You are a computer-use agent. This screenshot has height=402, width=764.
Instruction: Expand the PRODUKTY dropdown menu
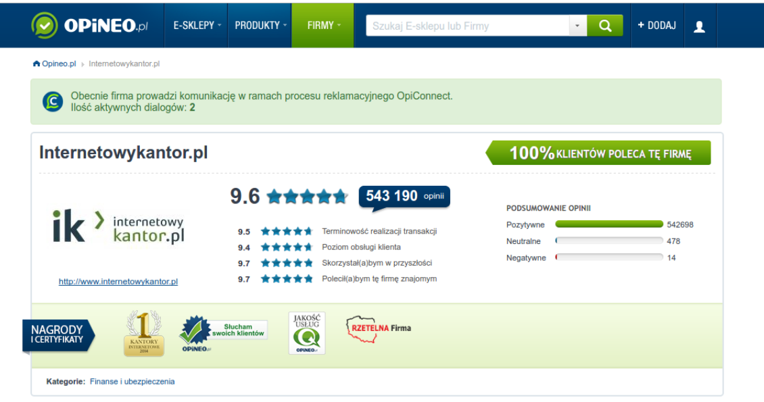click(260, 26)
